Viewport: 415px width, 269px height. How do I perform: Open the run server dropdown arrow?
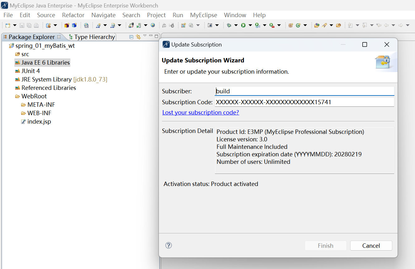(x=145, y=25)
